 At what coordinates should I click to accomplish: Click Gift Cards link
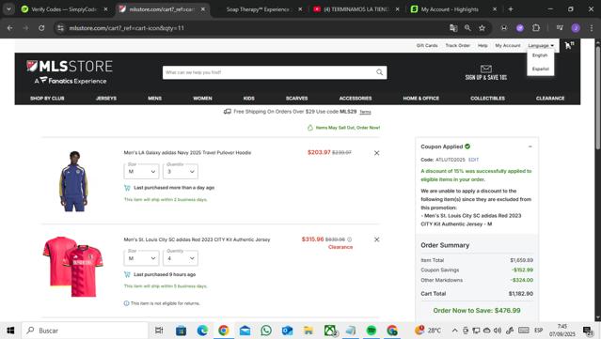coord(427,45)
